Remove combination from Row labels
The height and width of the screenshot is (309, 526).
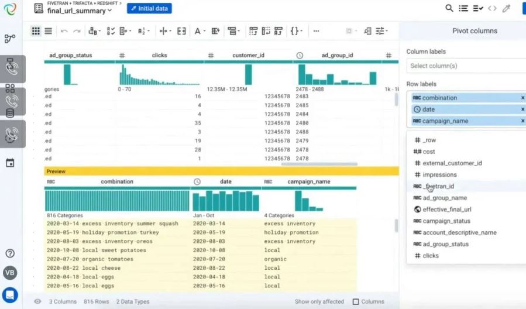[x=522, y=98]
